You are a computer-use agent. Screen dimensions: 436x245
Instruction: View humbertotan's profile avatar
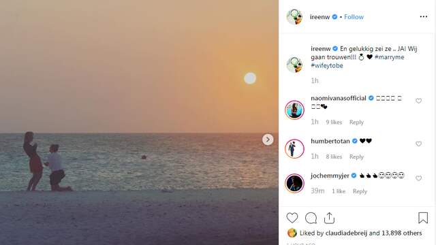(x=294, y=148)
